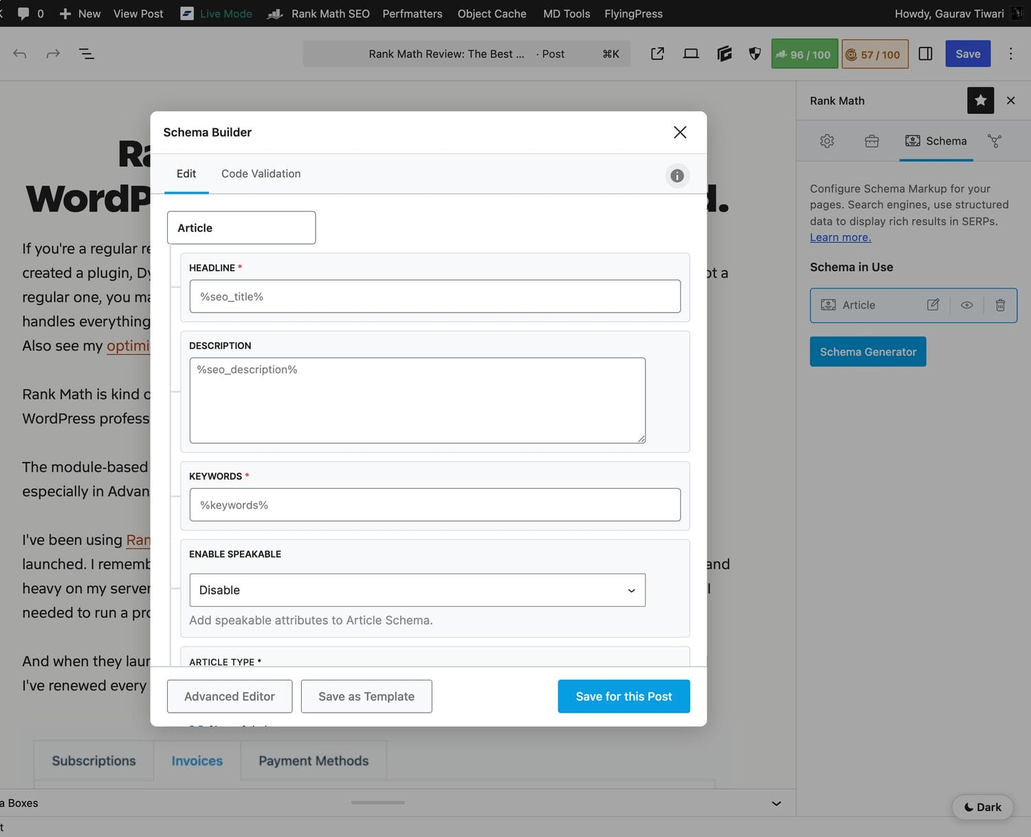
Task: Open Howdy, Gaurav Tiwari account menu
Action: tap(959, 14)
